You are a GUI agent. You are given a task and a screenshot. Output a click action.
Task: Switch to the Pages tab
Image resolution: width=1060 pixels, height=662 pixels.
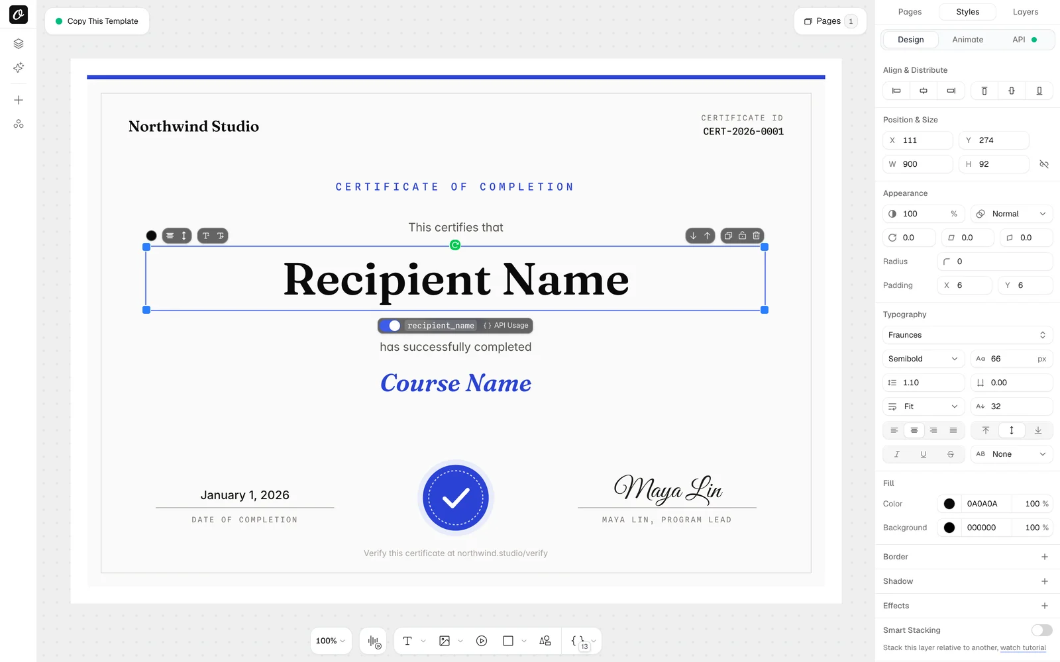click(x=910, y=12)
